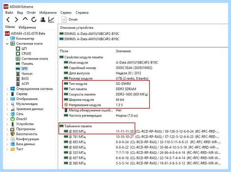Select the @ 380 МГц timing row

pos(142,163)
